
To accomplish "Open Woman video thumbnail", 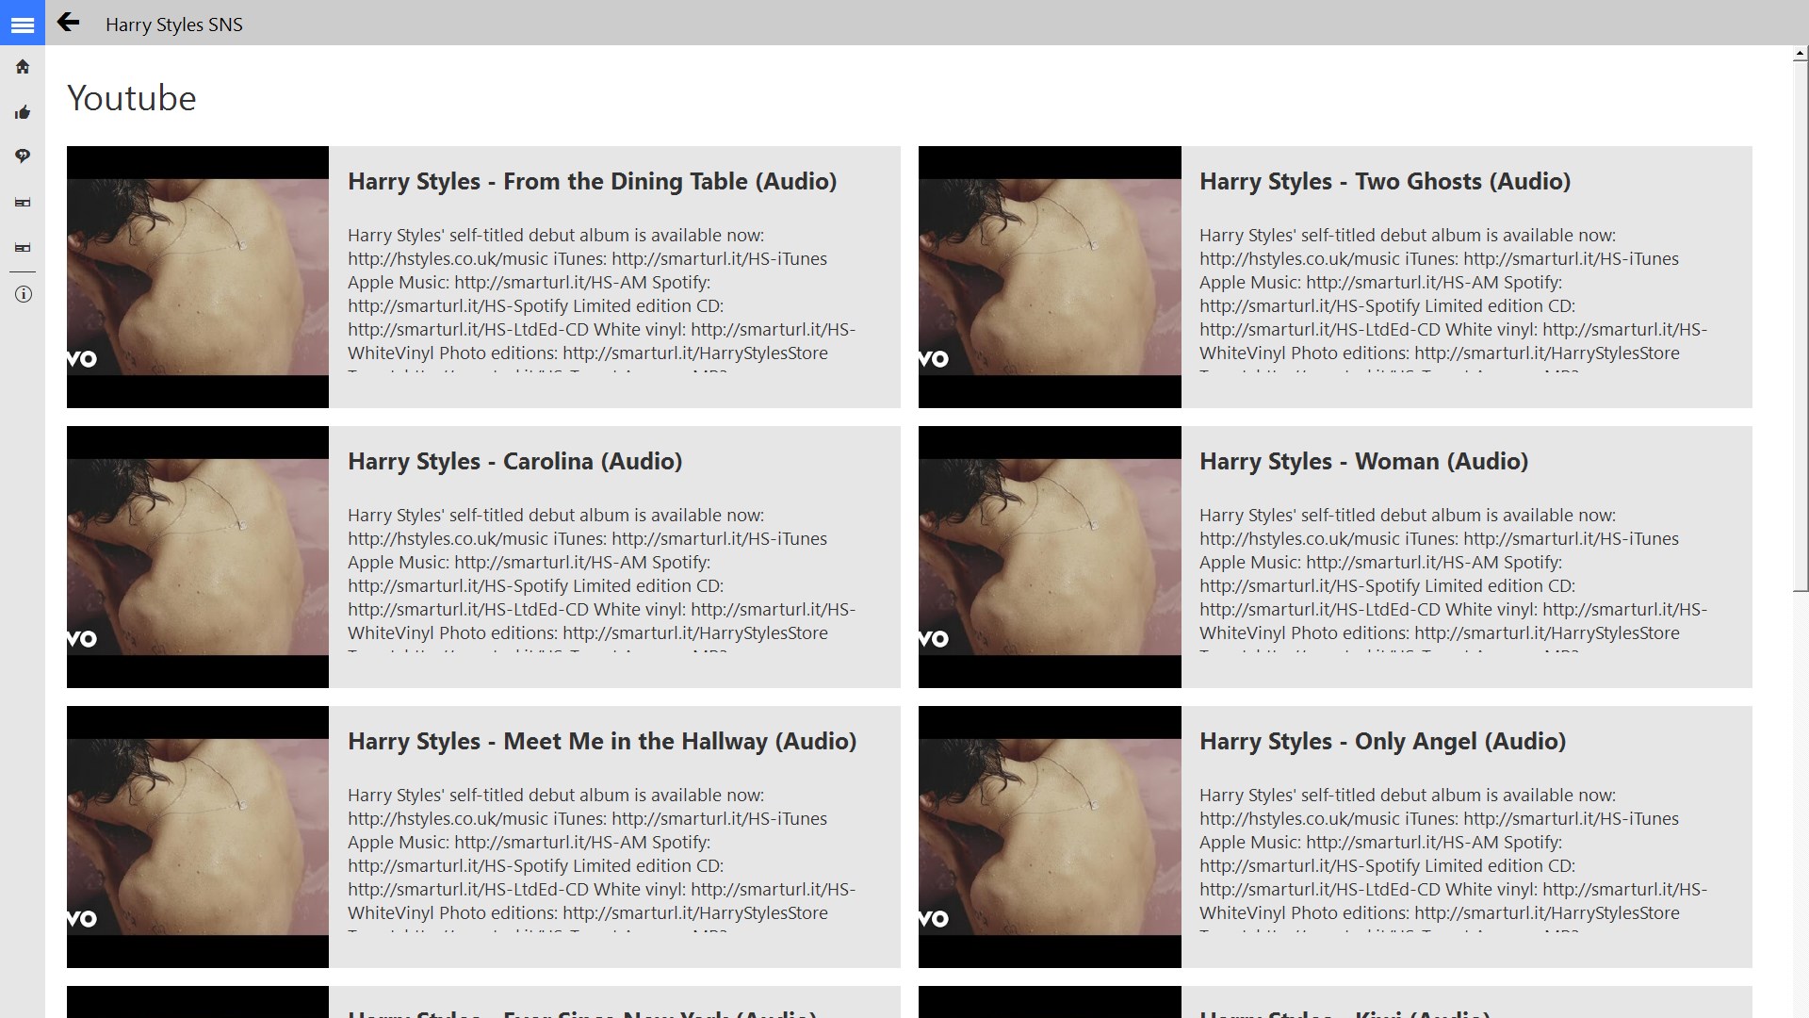I will coord(1050,557).
